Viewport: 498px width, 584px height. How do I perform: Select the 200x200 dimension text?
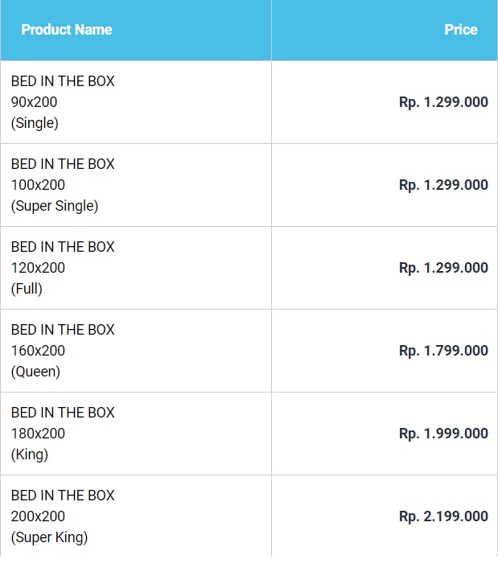click(38, 516)
